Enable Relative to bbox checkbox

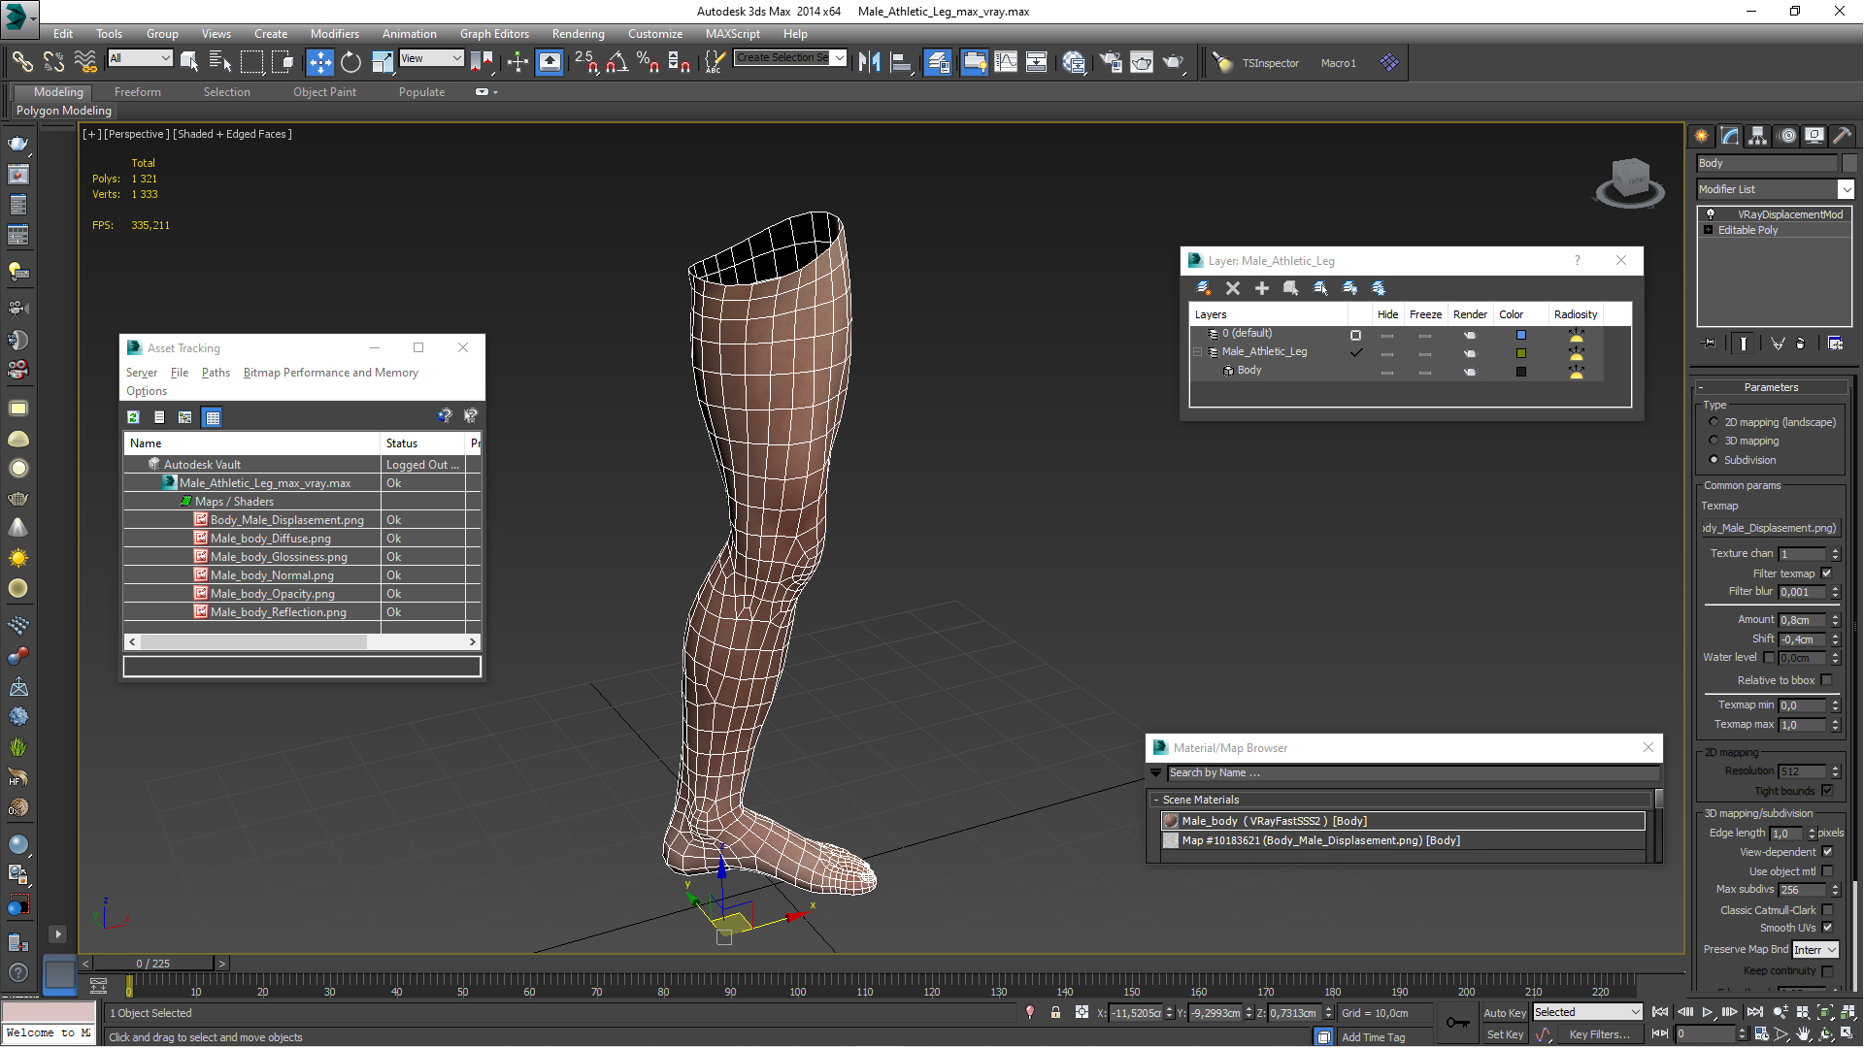point(1826,680)
